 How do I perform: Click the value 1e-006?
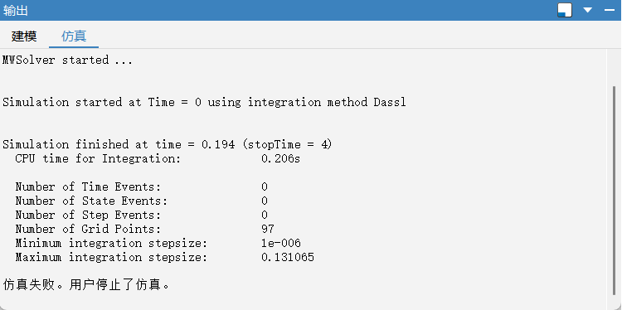click(281, 244)
